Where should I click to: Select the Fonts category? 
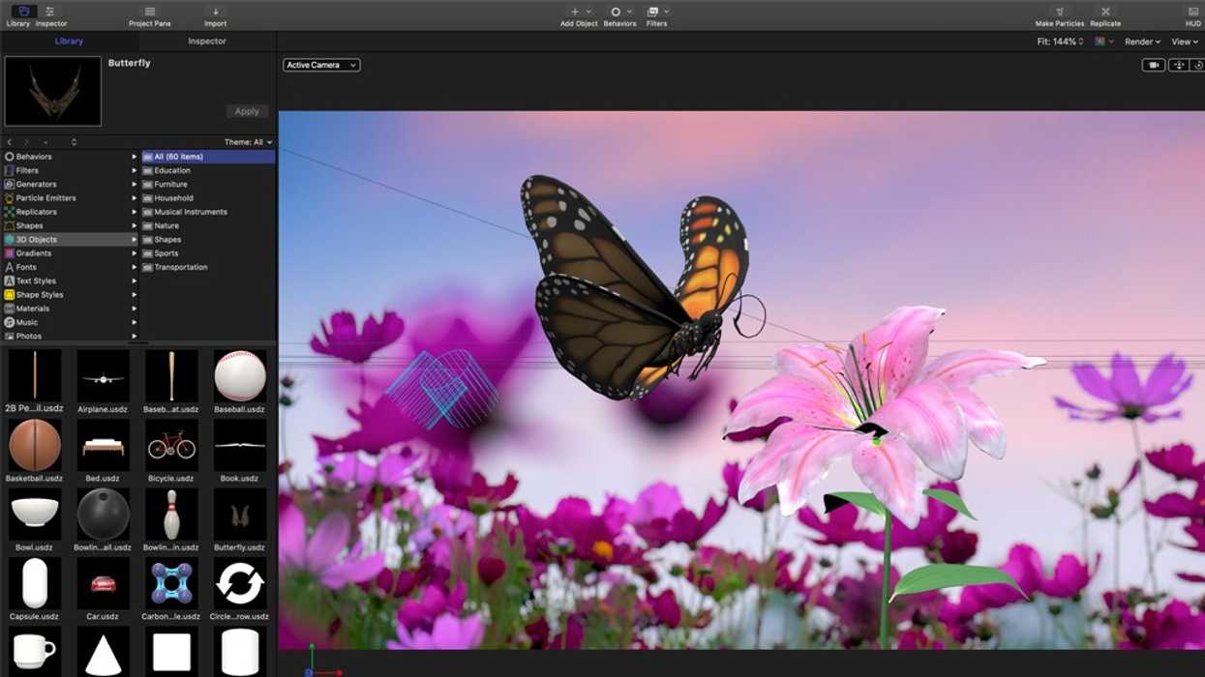pos(71,267)
